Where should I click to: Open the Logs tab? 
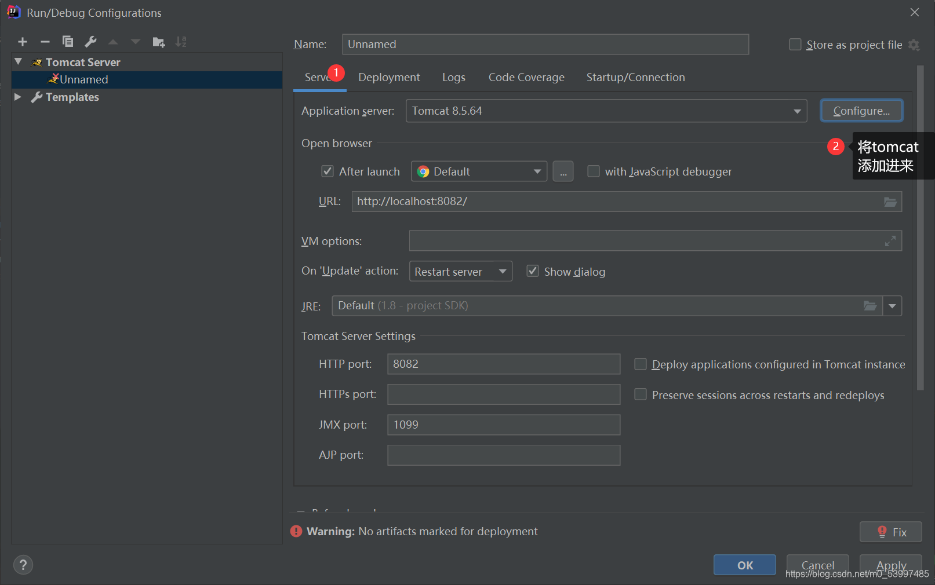pos(454,78)
